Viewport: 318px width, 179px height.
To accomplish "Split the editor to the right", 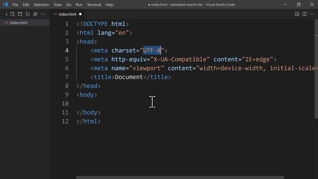I will tap(305, 14).
